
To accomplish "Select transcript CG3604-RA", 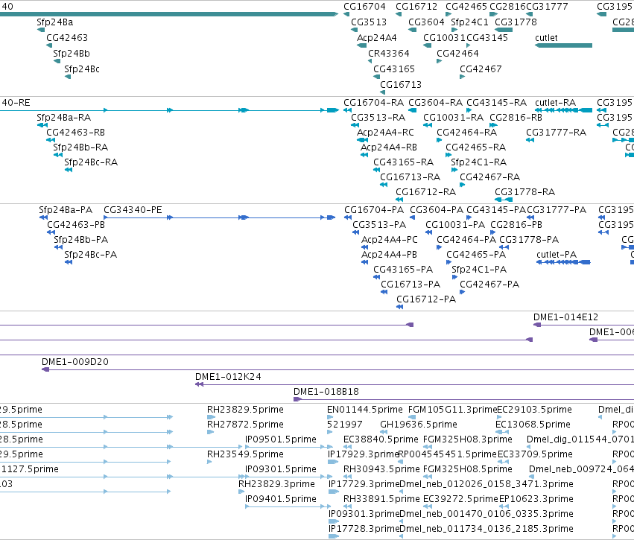I will point(435,103).
